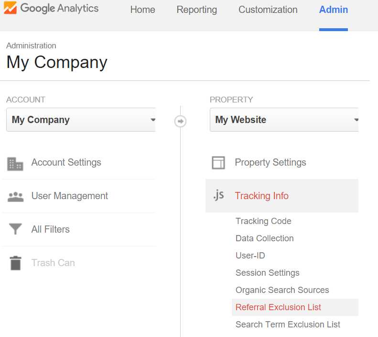Screen dimensions: 378x337
Task: Select Referral Exclusion List
Action: point(295,307)
